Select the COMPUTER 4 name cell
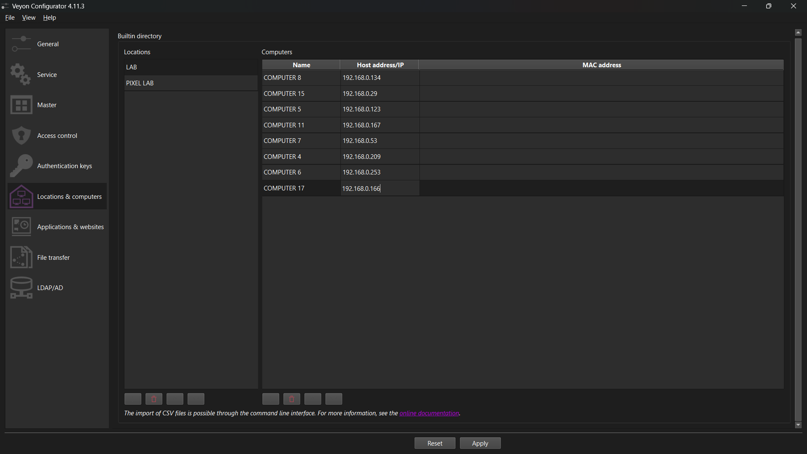The height and width of the screenshot is (454, 807). click(x=301, y=157)
